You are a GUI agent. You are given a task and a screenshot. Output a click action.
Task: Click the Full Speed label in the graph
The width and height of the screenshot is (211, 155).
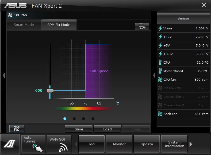(99, 71)
